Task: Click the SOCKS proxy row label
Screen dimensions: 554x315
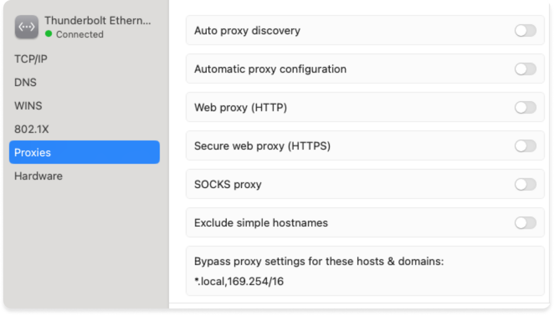Action: (227, 184)
